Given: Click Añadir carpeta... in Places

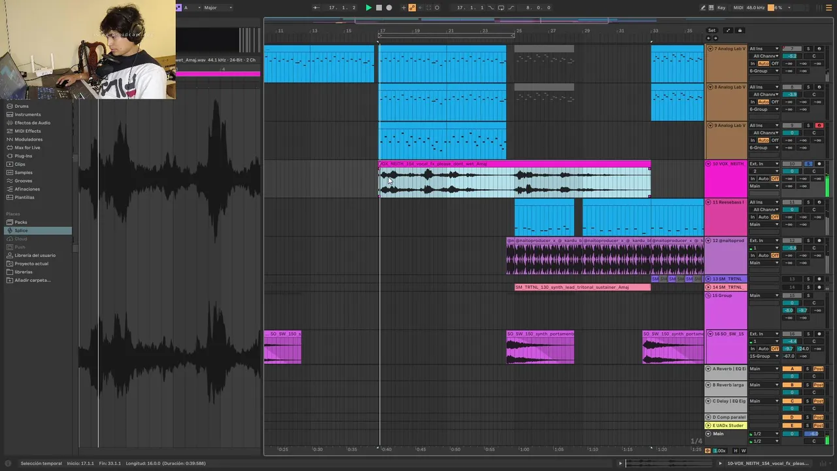Looking at the screenshot, I should click(33, 280).
